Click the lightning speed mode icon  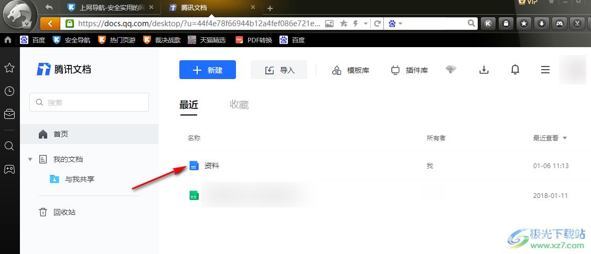click(356, 24)
